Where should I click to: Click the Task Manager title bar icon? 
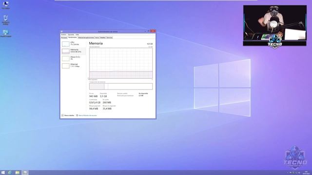click(x=62, y=31)
